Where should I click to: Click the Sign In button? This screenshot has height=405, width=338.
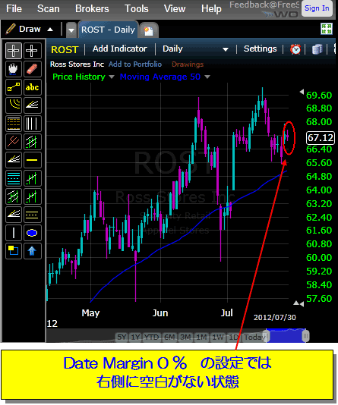(317, 8)
